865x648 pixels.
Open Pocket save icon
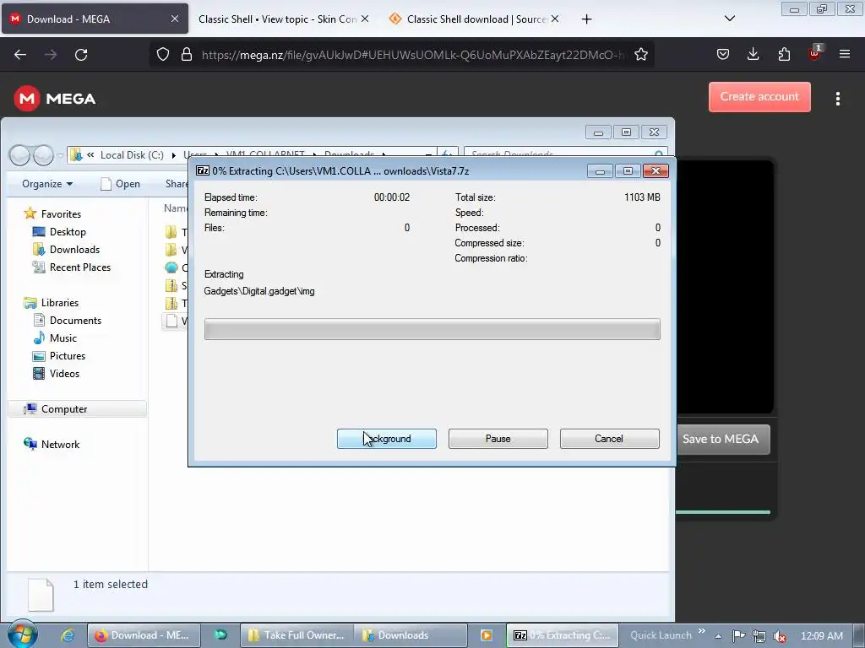[723, 54]
